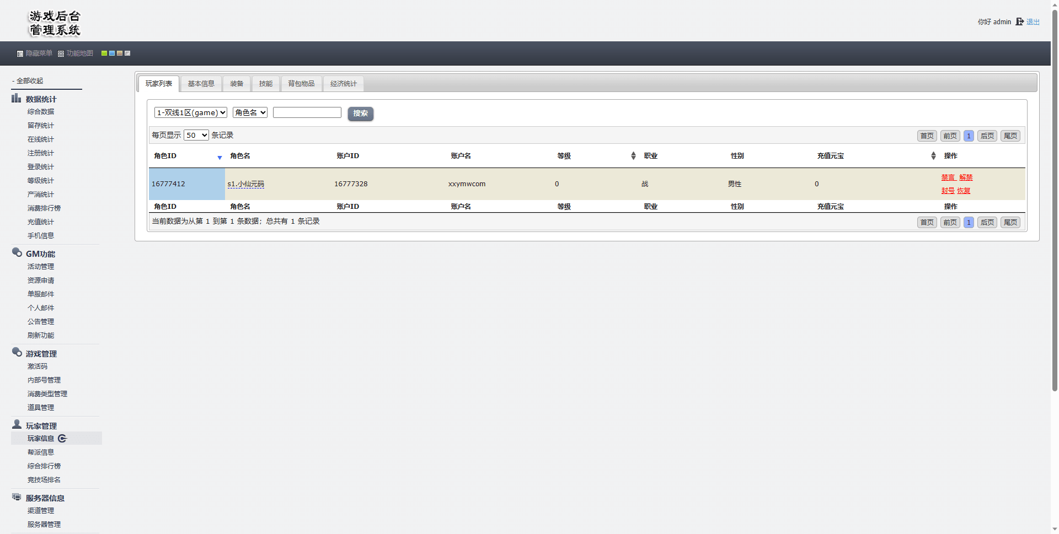This screenshot has width=1059, height=534.
Task: Click the 游戏管理 section icon
Action: [x=17, y=353]
